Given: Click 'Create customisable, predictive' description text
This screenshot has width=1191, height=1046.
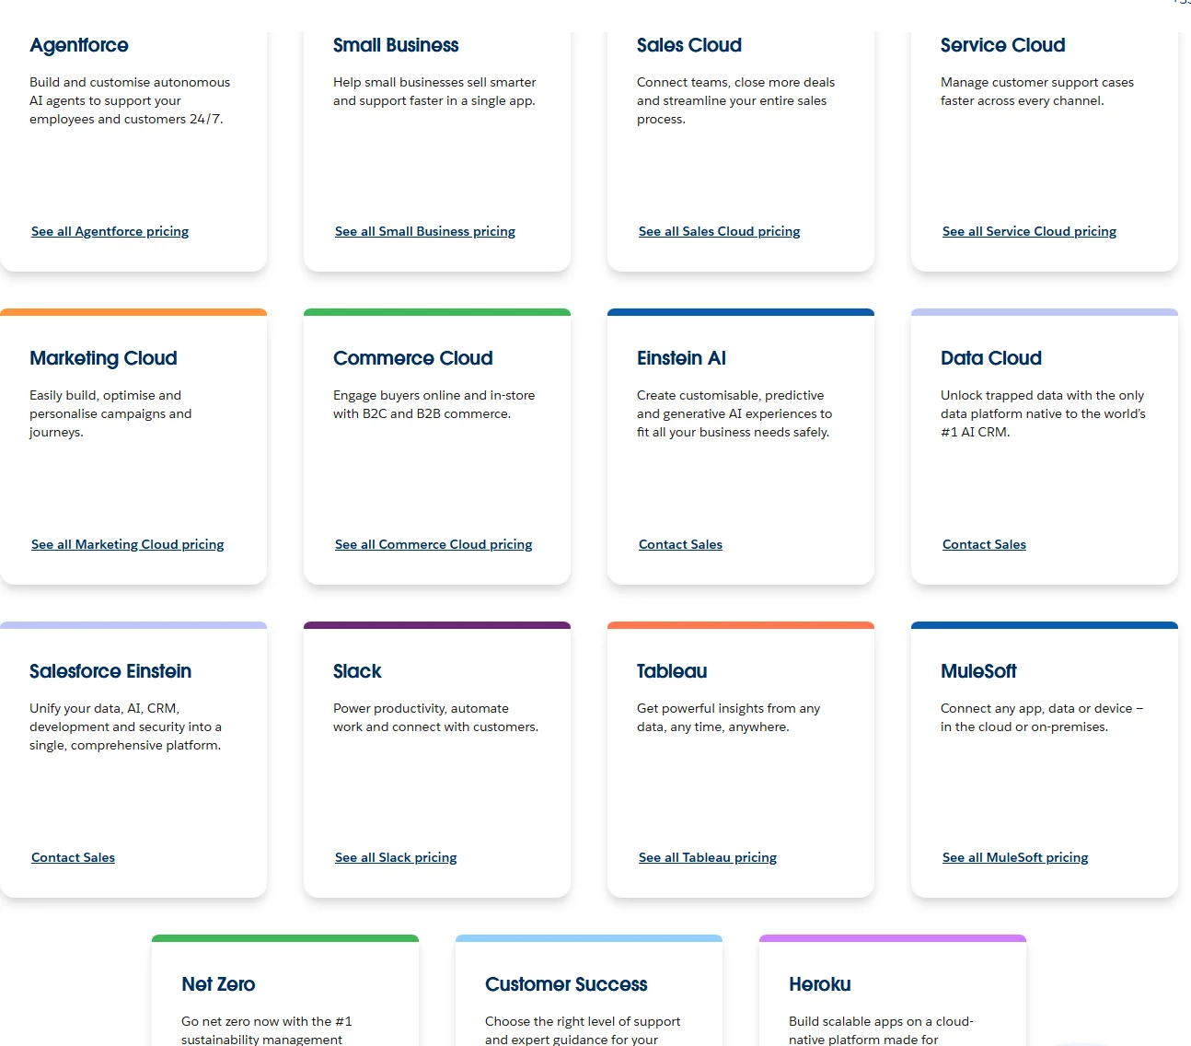Looking at the screenshot, I should coord(734,413).
